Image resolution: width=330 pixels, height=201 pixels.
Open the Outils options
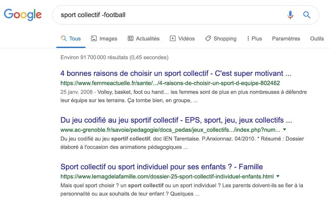[317, 38]
